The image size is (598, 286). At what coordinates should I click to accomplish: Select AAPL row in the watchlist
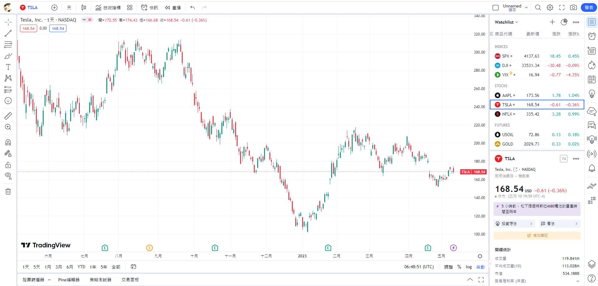pos(537,95)
